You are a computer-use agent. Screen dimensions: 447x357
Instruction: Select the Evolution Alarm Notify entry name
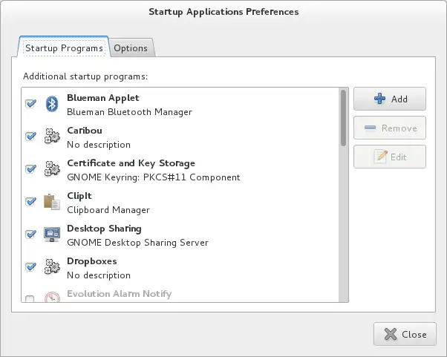click(x=119, y=294)
